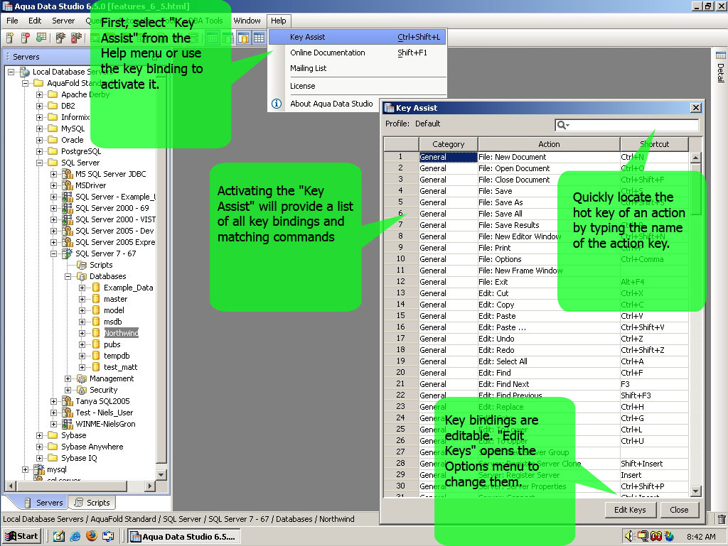Image resolution: width=728 pixels, height=546 pixels.
Task: Click the MS SQL Server JDBC server icon
Action: coord(68,174)
